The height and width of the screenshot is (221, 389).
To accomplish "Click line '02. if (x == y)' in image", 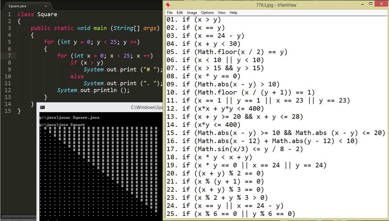I will [x=196, y=28].
